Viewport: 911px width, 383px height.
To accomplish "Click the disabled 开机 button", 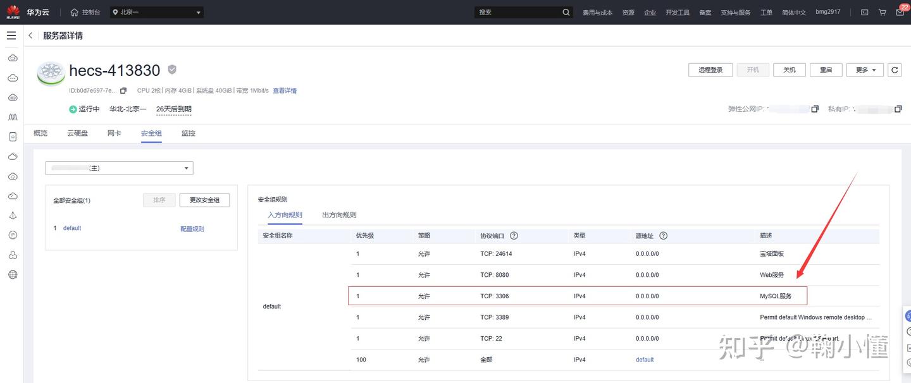I will point(753,70).
